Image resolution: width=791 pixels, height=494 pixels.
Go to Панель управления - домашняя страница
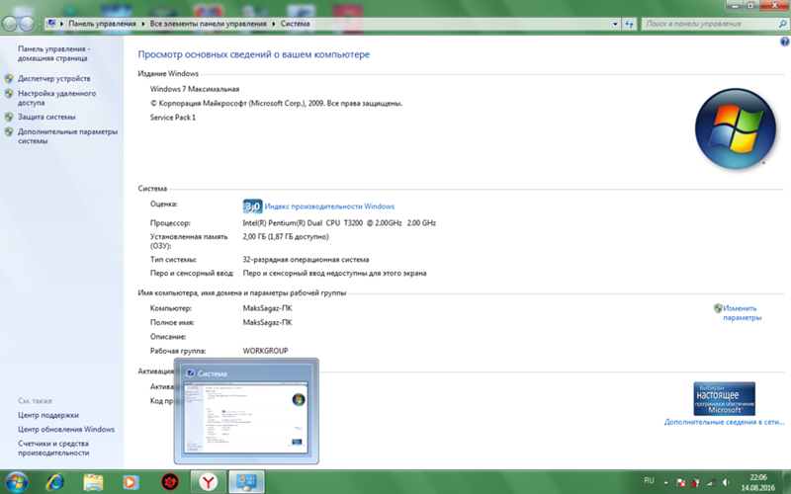[54, 53]
